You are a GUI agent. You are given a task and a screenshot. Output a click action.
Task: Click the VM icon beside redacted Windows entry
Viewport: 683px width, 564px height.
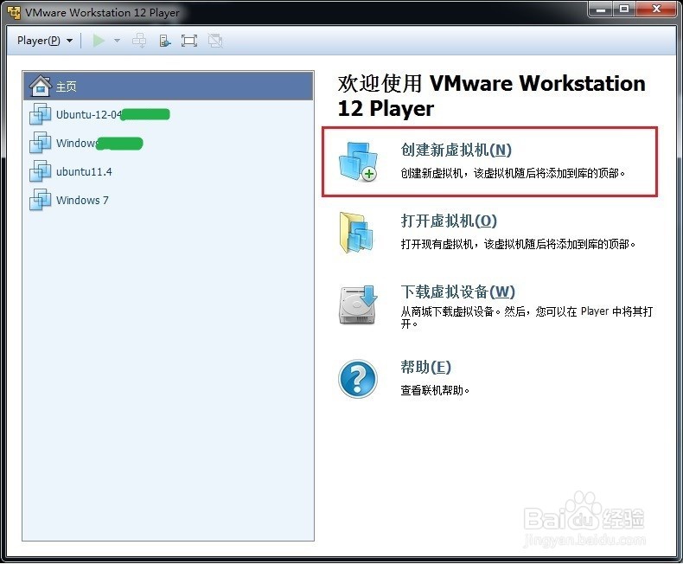pyautogui.click(x=40, y=143)
